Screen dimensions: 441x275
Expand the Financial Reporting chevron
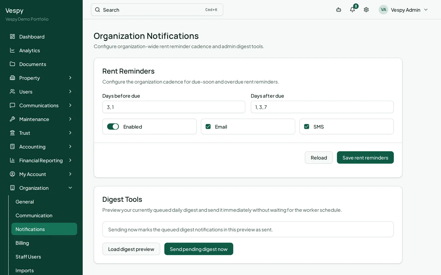(x=70, y=160)
